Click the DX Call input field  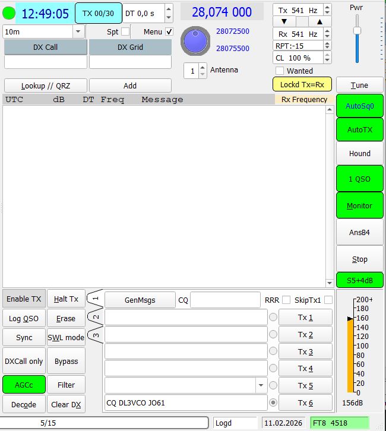[46, 62]
